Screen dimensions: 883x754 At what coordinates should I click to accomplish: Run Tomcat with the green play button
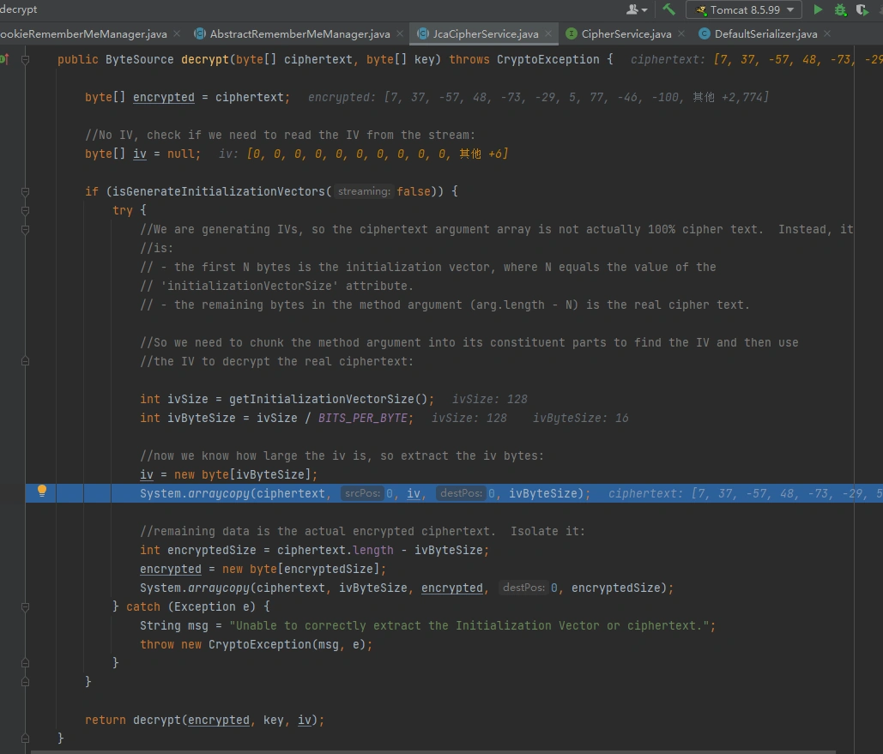818,10
